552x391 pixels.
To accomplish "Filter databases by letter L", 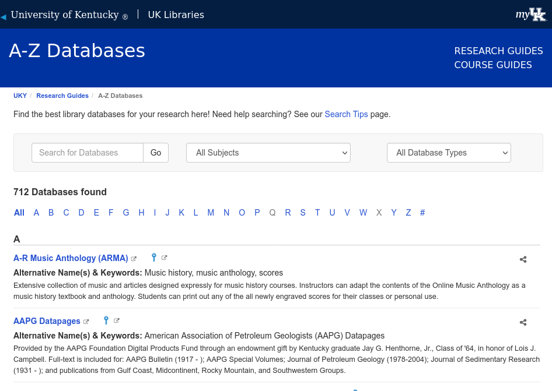I will click(195, 213).
